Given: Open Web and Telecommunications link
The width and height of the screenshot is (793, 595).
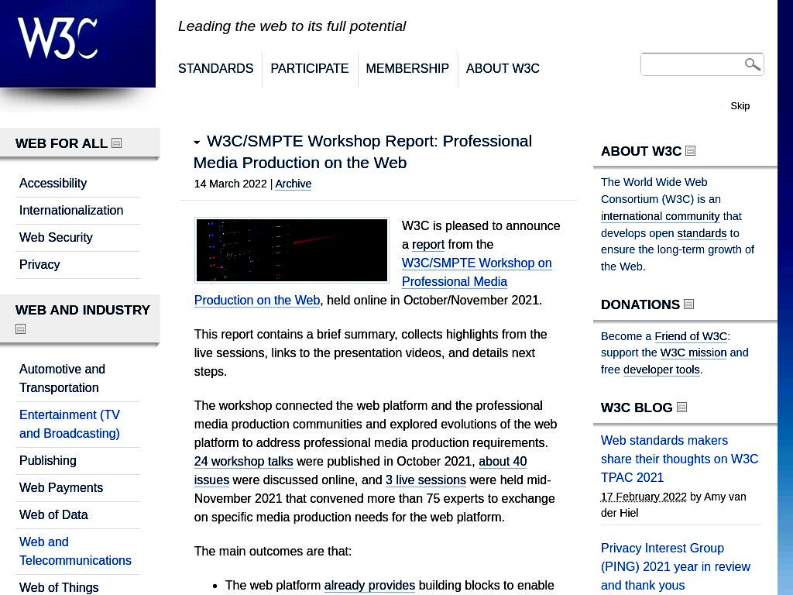Looking at the screenshot, I should pos(75,551).
